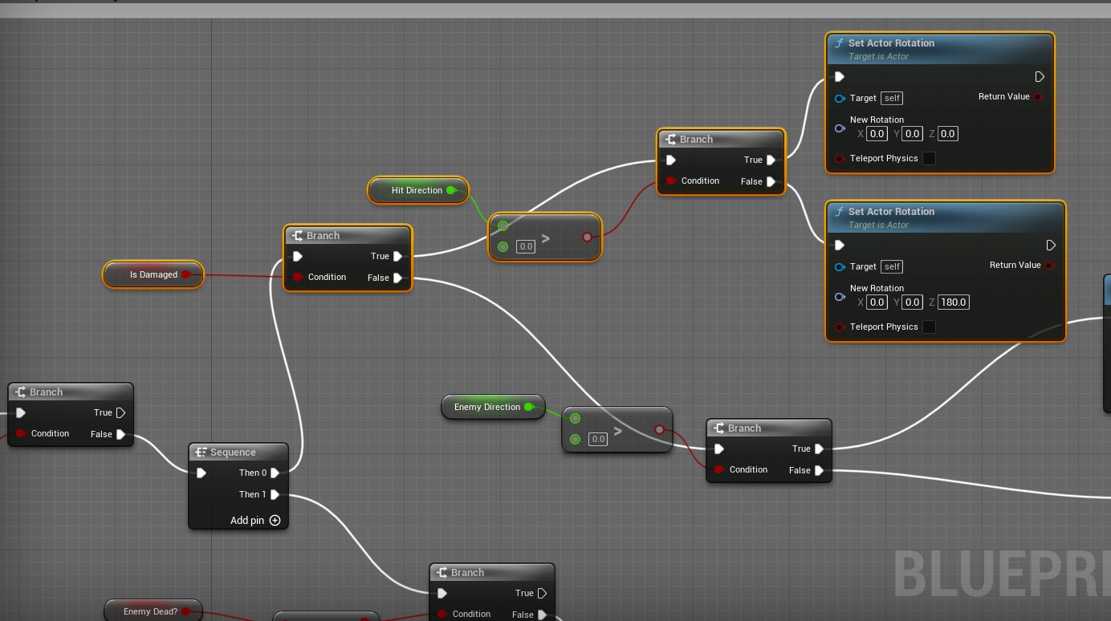Click the Then 1 execution pin on Sequence
Viewport: 1111px width, 621px height.
[x=275, y=495]
